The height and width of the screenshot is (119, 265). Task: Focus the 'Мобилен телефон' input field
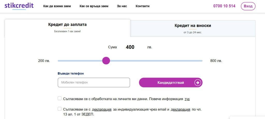tap(94, 83)
